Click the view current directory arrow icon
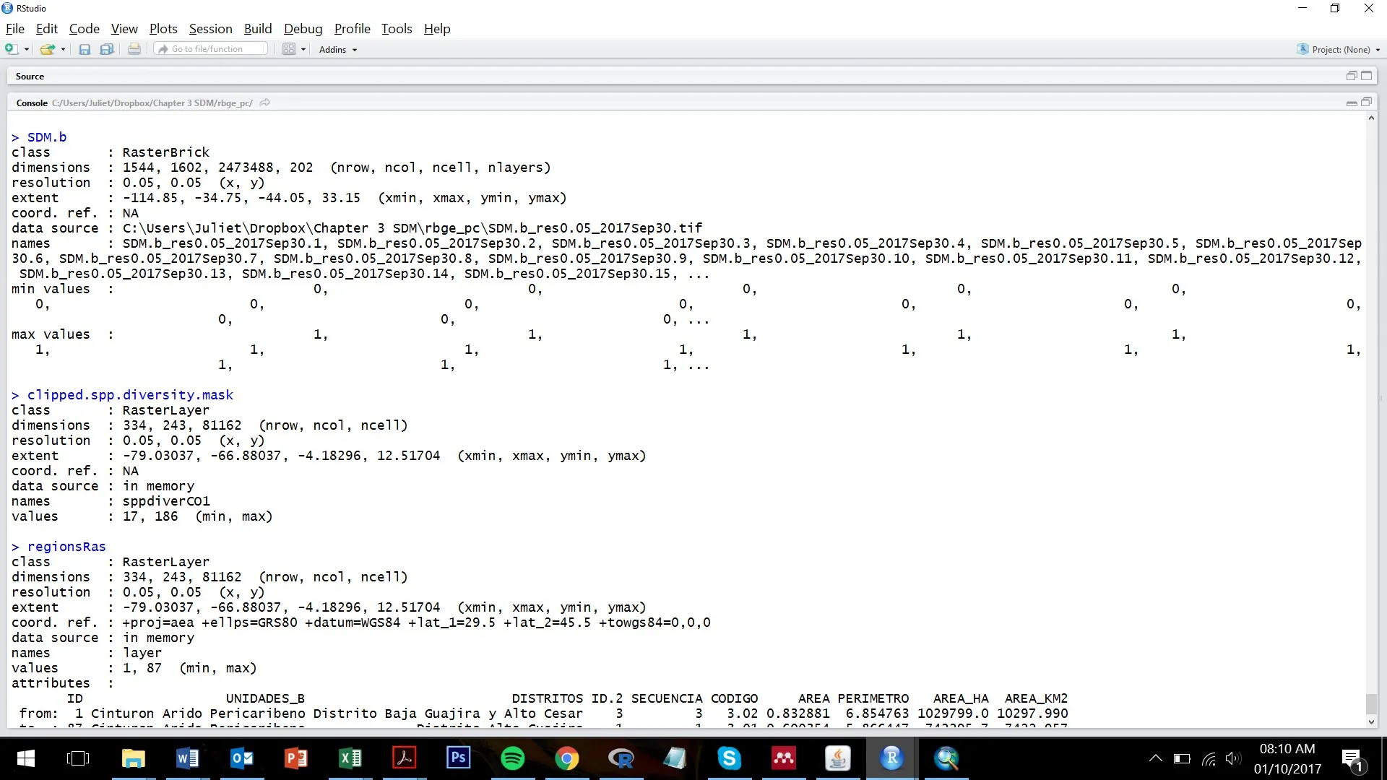1387x780 pixels. (265, 103)
